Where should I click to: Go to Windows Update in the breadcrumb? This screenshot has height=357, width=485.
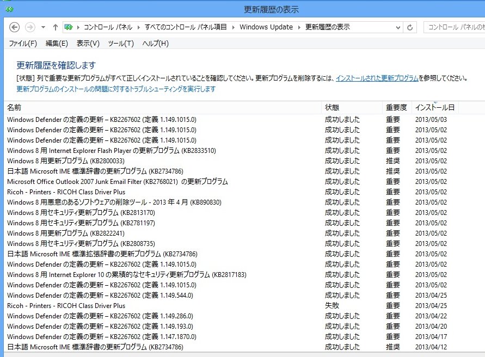click(x=266, y=27)
